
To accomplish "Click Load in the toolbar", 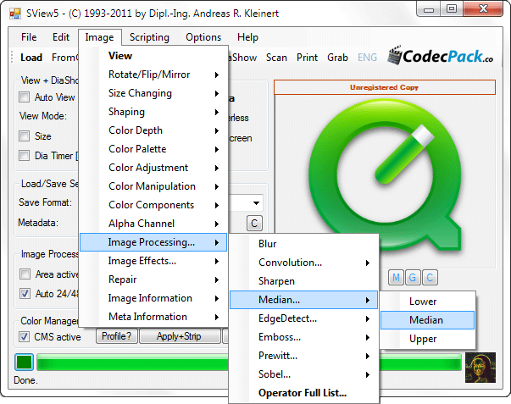I will 31,58.
